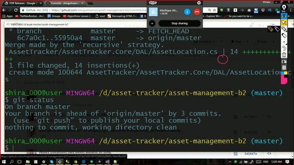This screenshot has height=165, width=294.
Task: Mute the microphone in the Skype call
Action: coord(187,12)
